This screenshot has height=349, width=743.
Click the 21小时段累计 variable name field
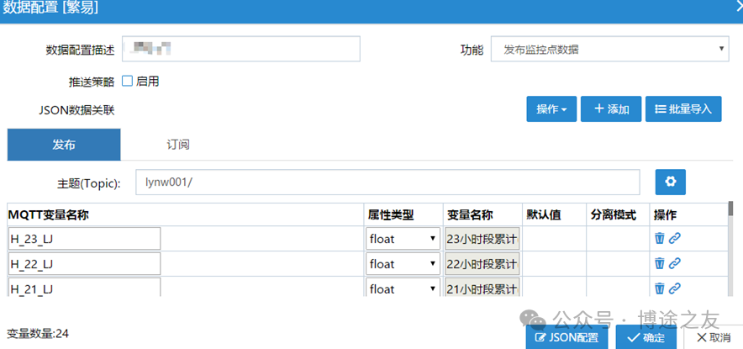[482, 288]
